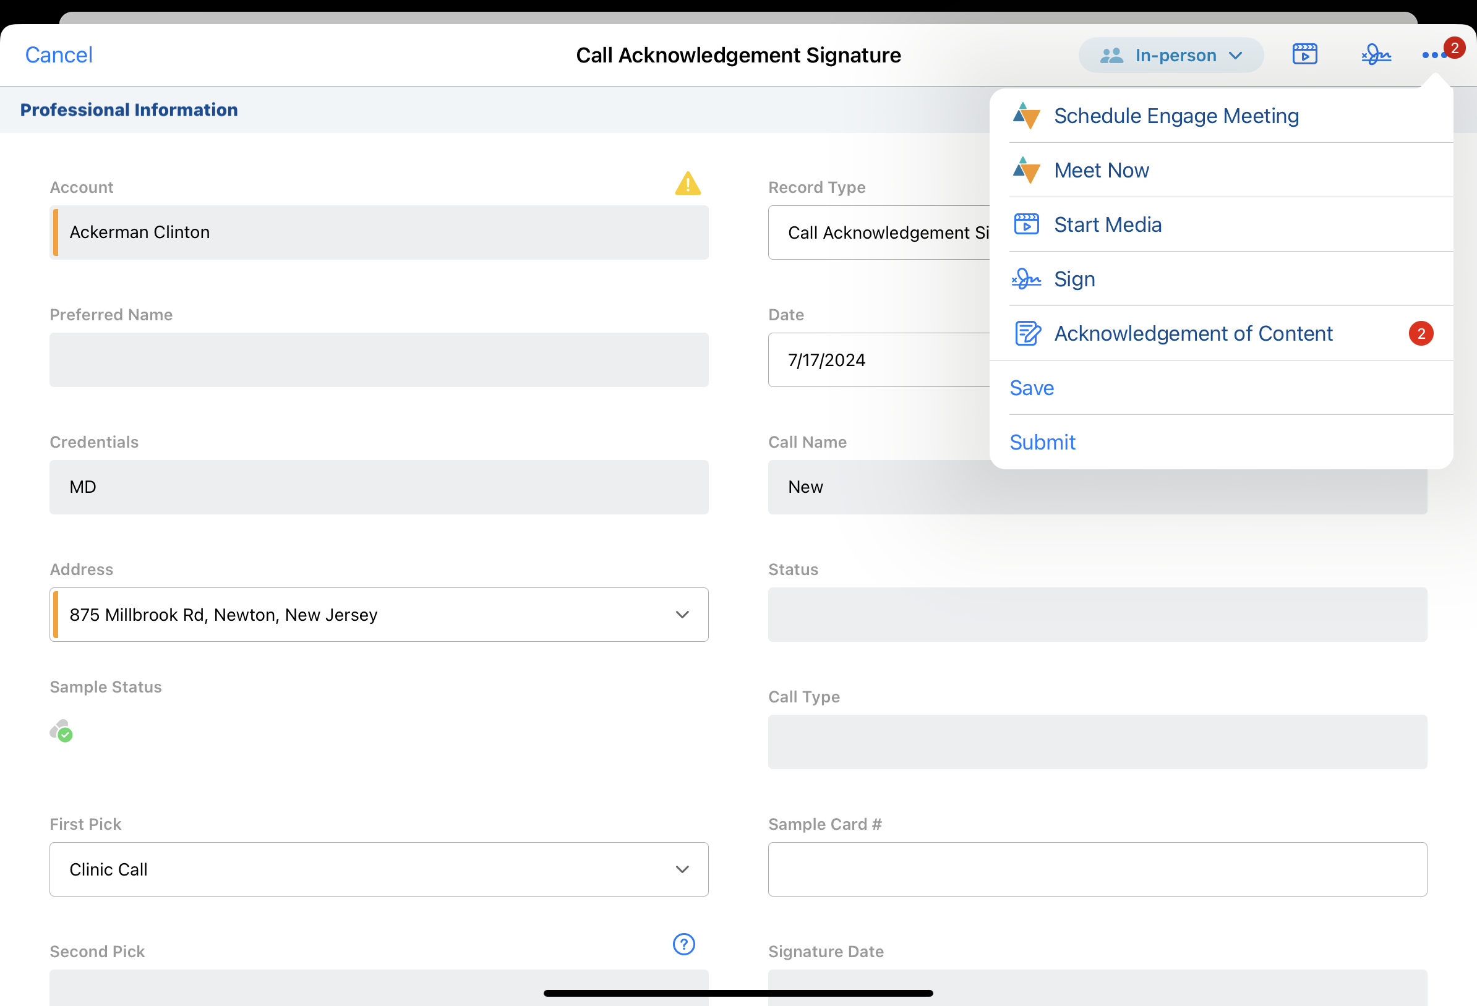This screenshot has height=1006, width=1477.
Task: Select Sign in the actions menu
Action: pos(1074,279)
